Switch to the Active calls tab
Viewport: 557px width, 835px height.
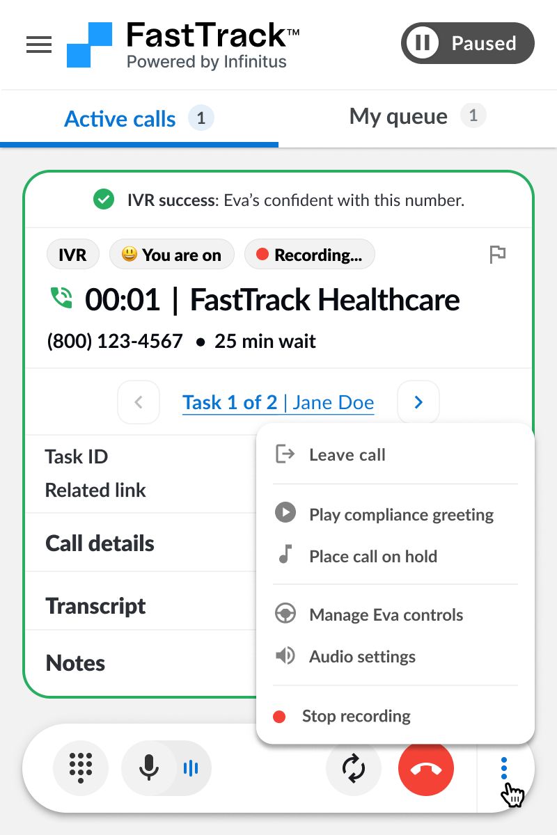click(139, 118)
